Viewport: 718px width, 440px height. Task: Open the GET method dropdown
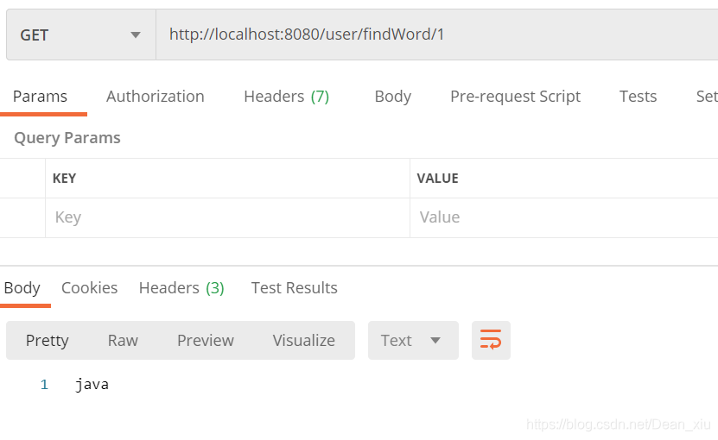coord(81,35)
